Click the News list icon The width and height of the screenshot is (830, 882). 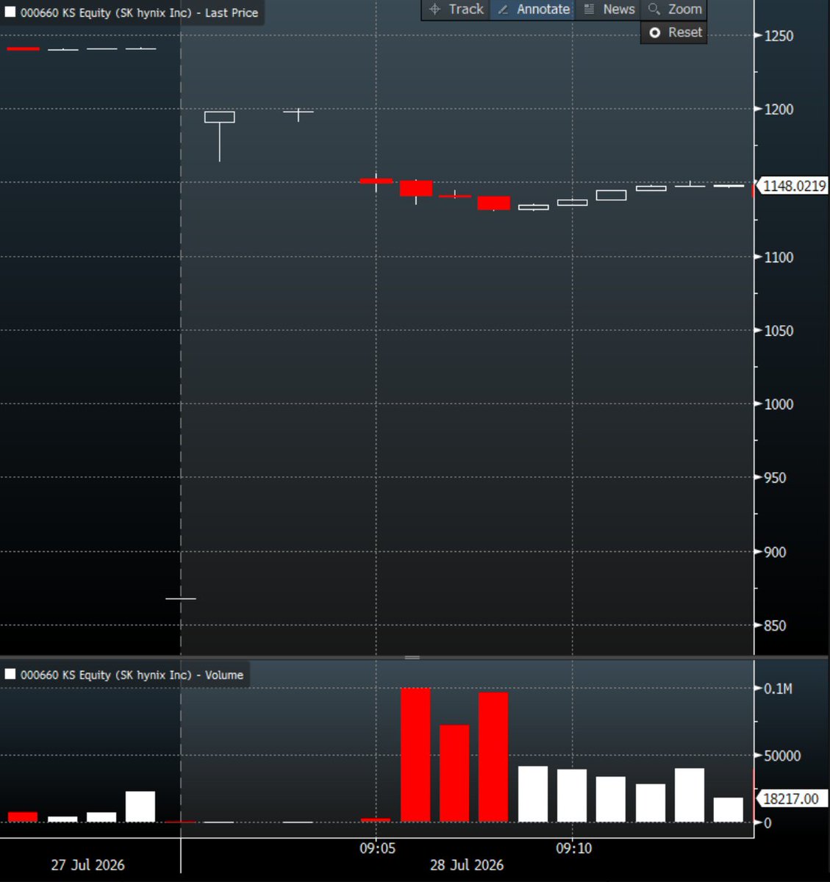589,10
